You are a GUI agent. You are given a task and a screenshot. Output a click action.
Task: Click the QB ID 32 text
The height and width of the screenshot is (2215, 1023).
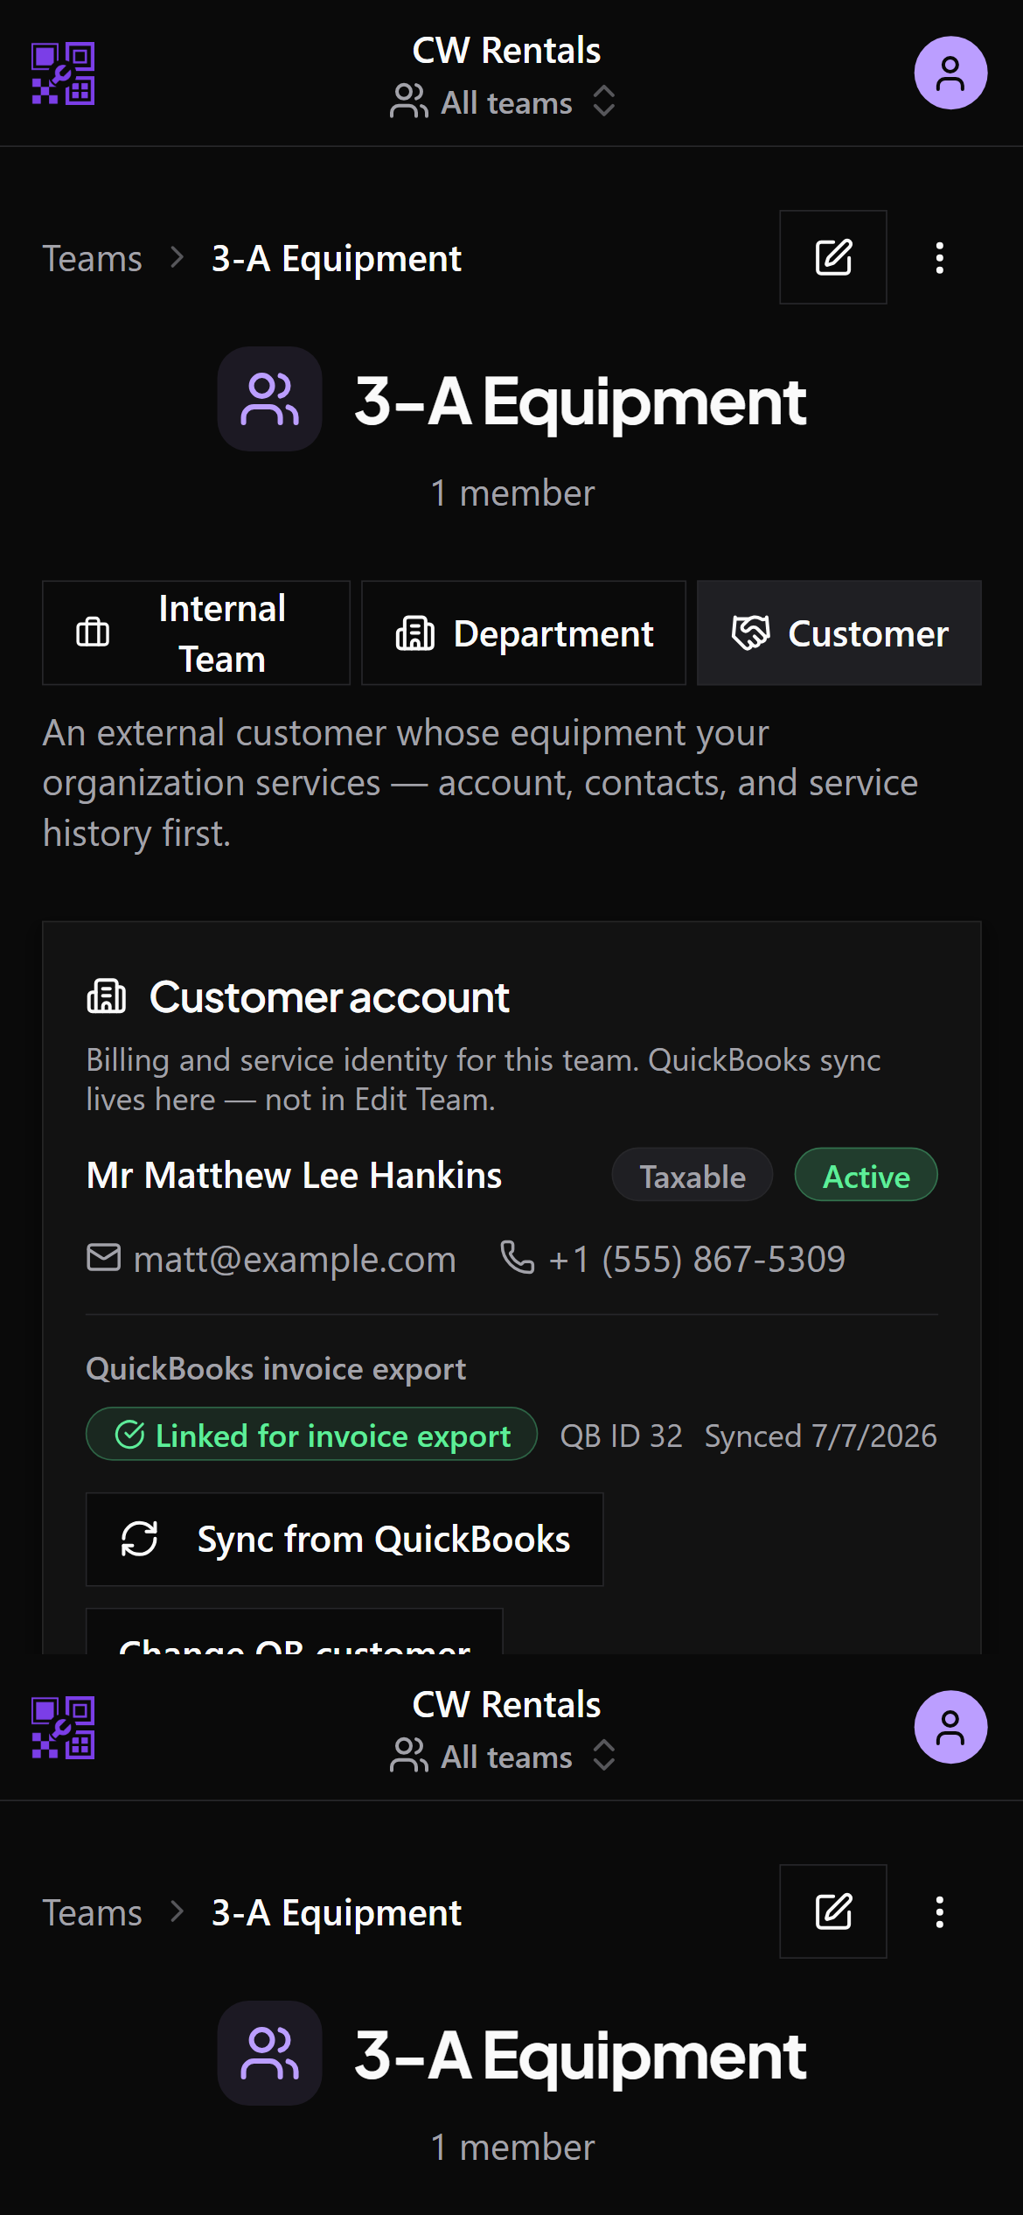(x=622, y=1436)
